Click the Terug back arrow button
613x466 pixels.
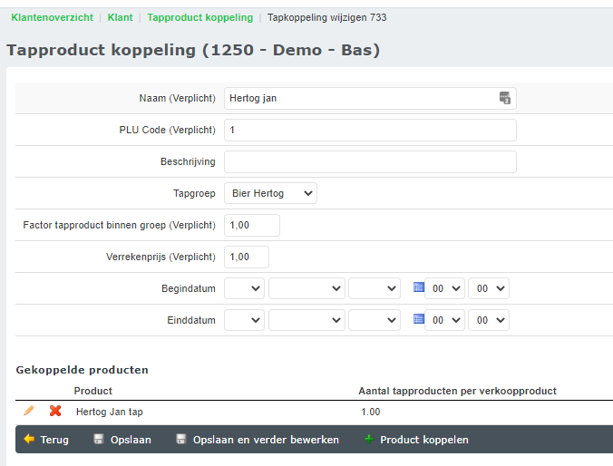click(47, 440)
